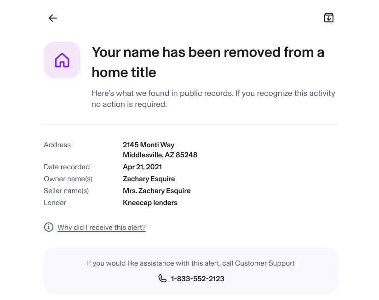Tap the download-style archive icon top right

(328, 17)
